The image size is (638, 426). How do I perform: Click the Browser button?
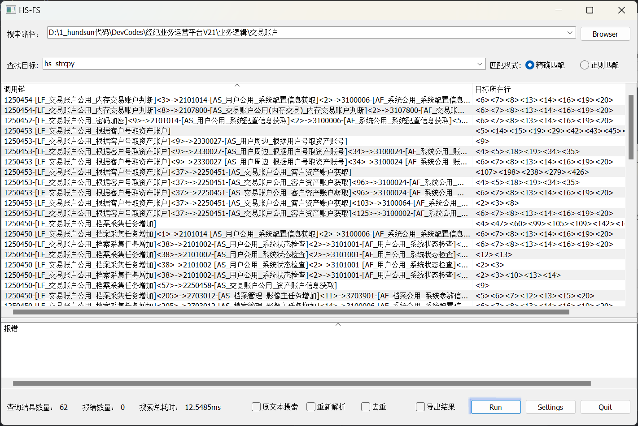(605, 34)
